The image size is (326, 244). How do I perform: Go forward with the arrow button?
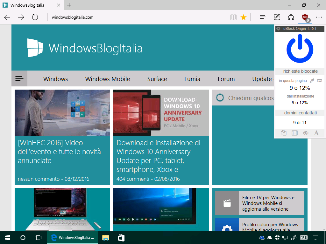[21, 17]
